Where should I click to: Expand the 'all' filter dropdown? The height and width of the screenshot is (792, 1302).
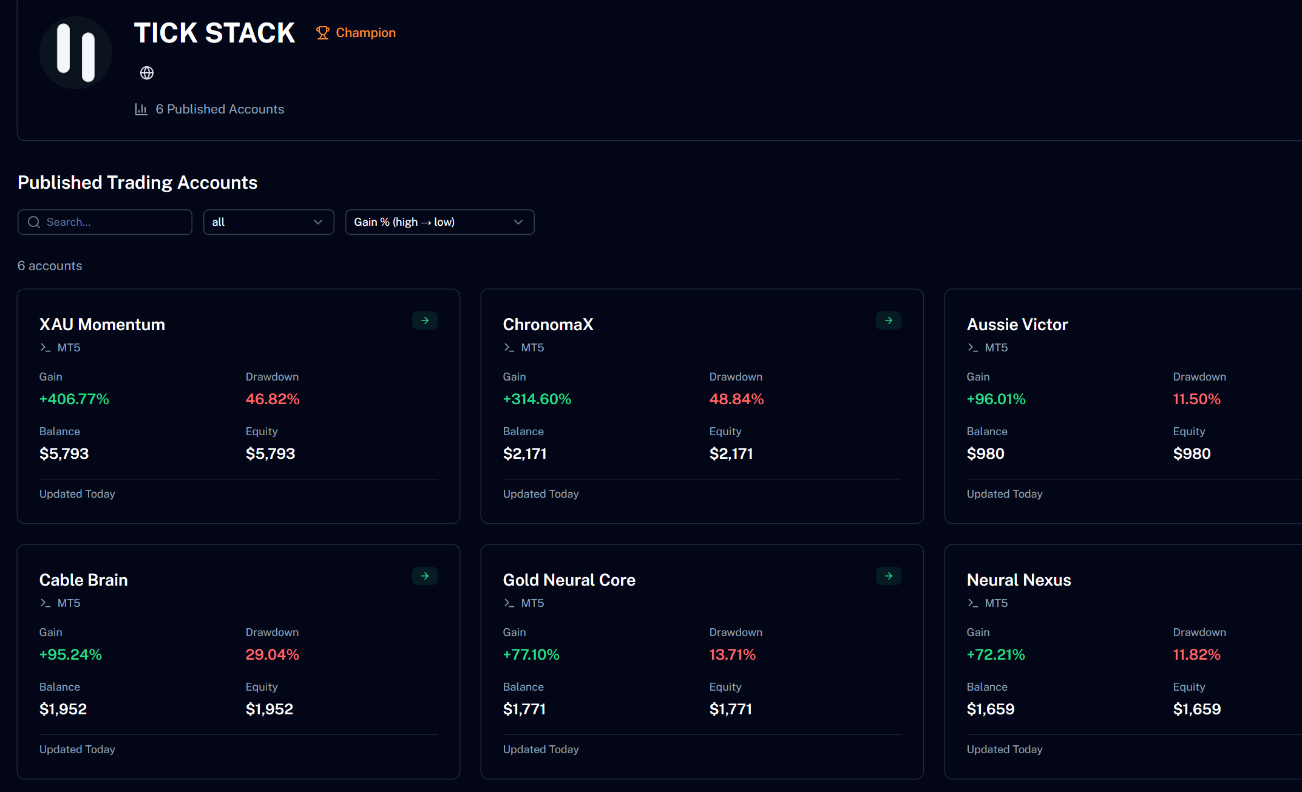(268, 222)
